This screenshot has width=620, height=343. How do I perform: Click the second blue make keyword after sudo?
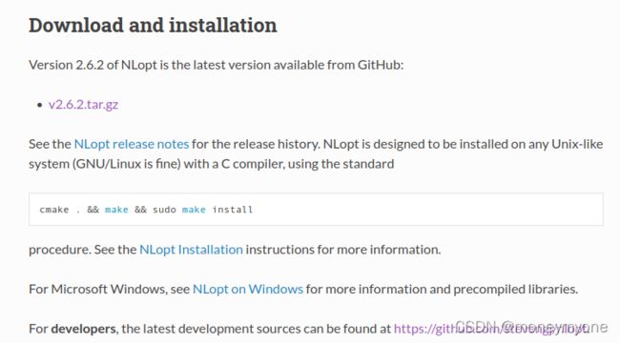(194, 210)
